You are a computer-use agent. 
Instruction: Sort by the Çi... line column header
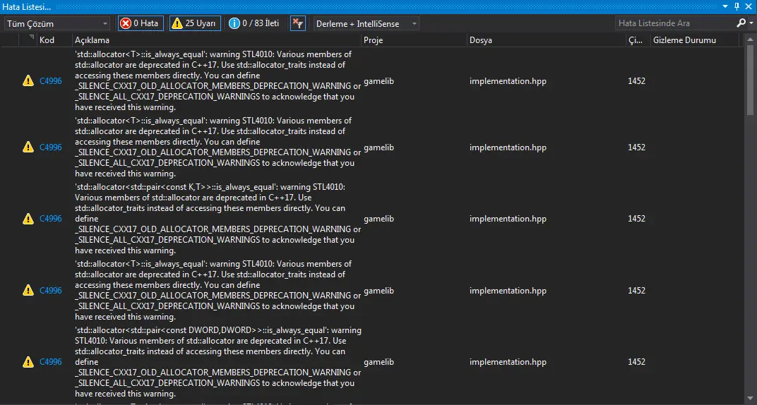(x=636, y=40)
